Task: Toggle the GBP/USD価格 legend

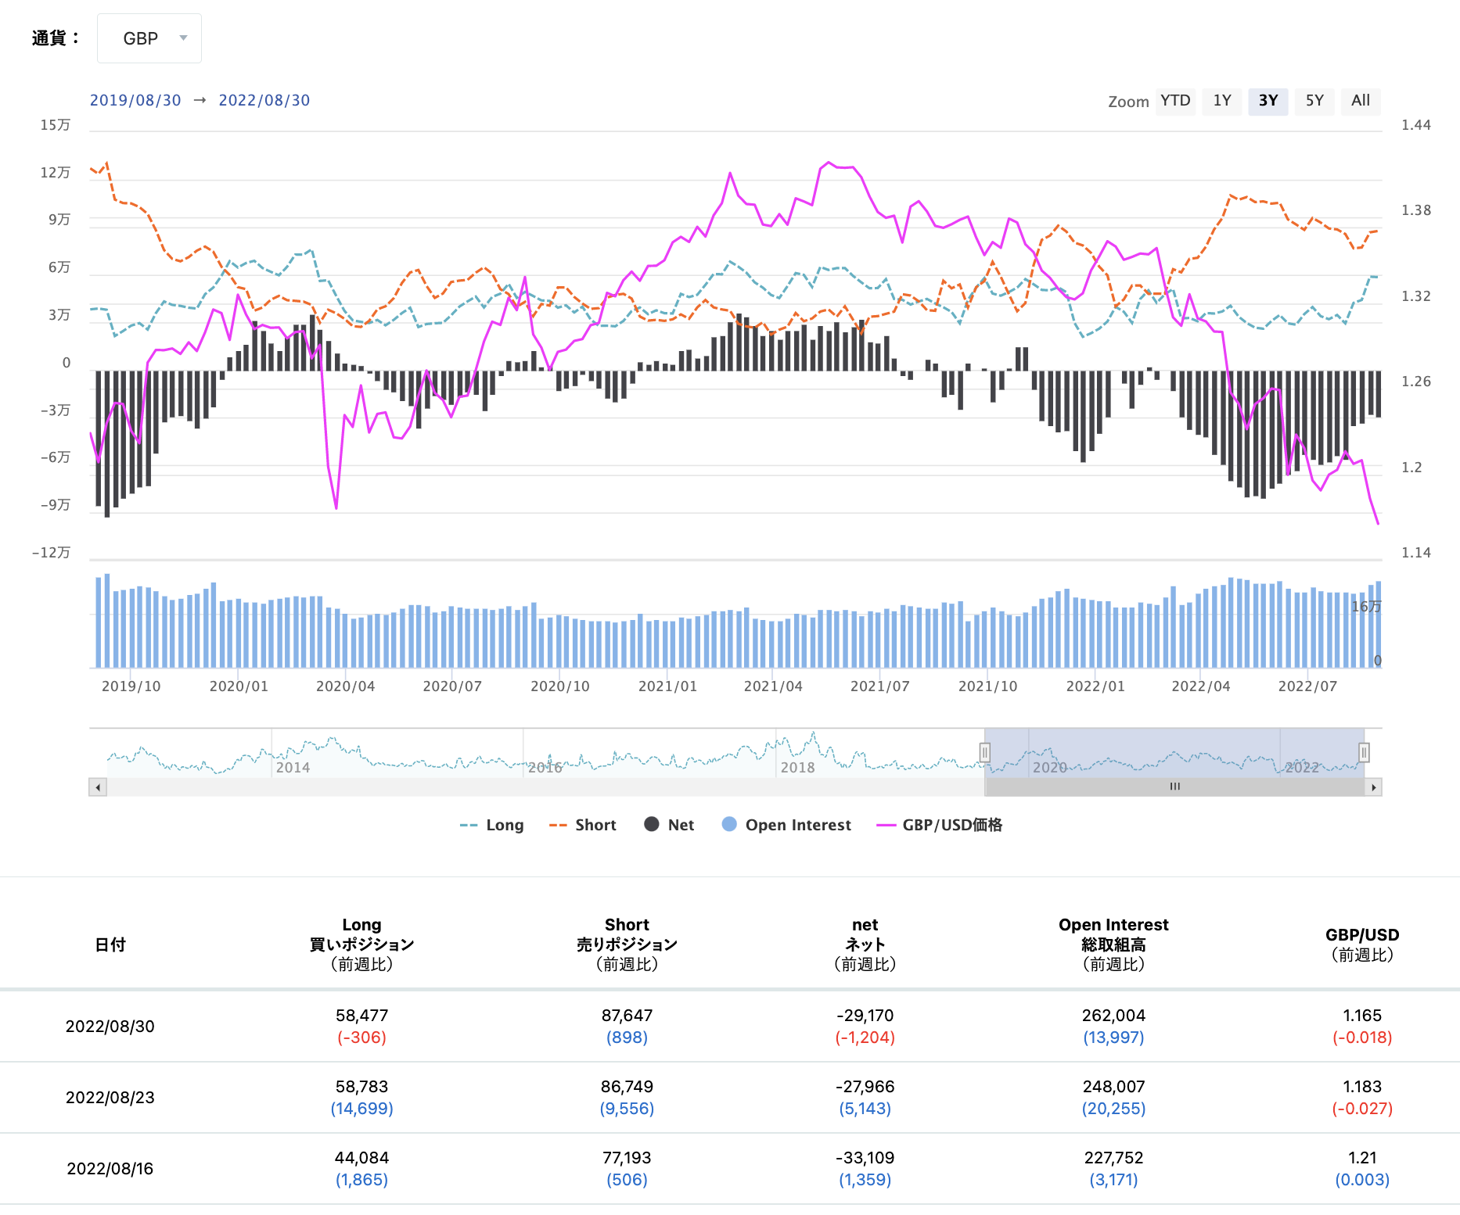Action: click(x=940, y=825)
